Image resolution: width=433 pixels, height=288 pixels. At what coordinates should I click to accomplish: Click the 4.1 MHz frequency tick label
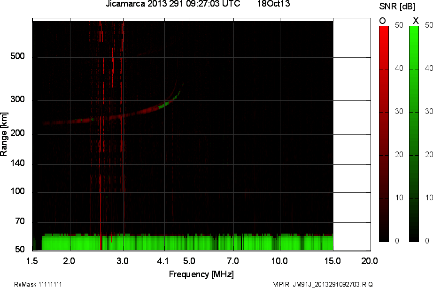point(163,261)
